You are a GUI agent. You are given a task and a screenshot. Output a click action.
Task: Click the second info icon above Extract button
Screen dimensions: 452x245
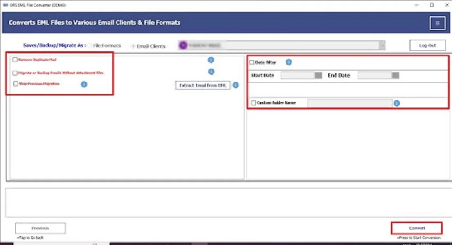coord(211,72)
